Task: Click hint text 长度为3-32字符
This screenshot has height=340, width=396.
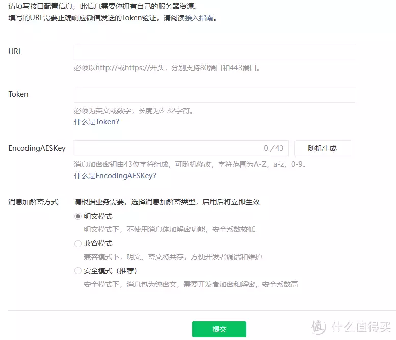Action: (x=166, y=111)
